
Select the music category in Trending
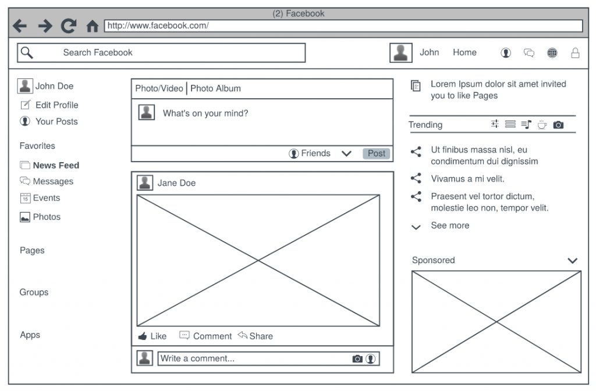point(526,124)
